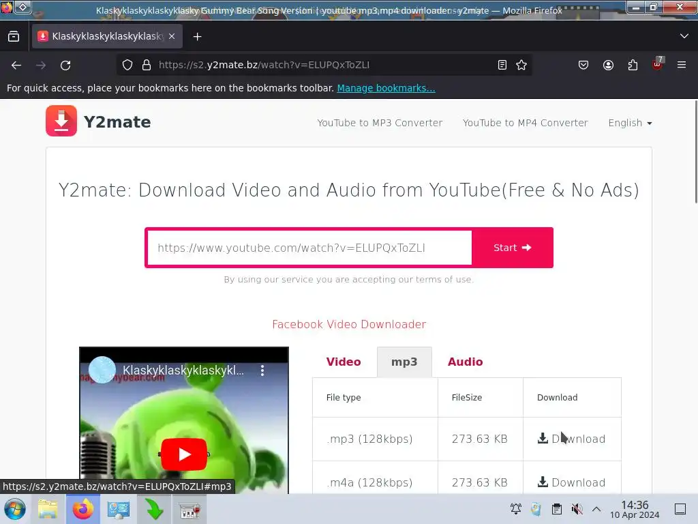
Task: Open a new browser tab
Action: pos(197,37)
